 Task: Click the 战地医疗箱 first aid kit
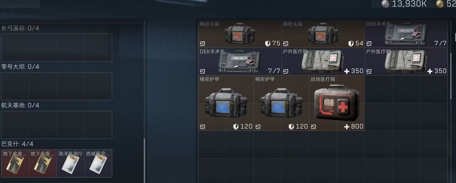coord(337,103)
